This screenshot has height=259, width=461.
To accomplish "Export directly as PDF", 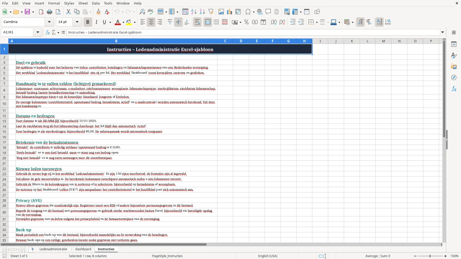I will coord(41,12).
